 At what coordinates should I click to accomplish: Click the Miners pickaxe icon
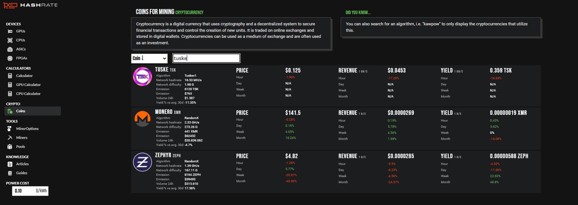point(10,138)
